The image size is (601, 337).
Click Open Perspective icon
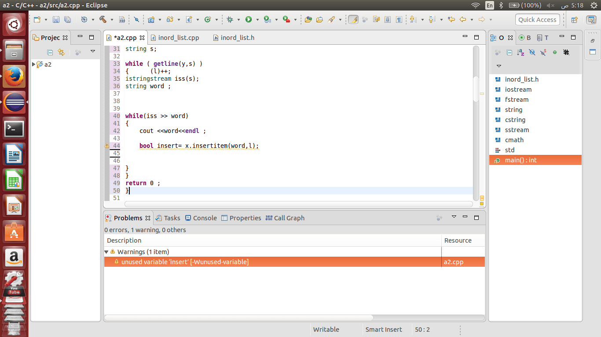click(x=574, y=19)
